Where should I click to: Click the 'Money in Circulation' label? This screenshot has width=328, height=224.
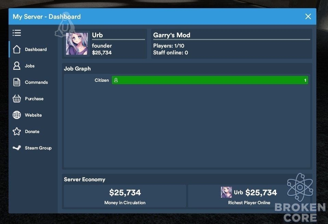[125, 202]
